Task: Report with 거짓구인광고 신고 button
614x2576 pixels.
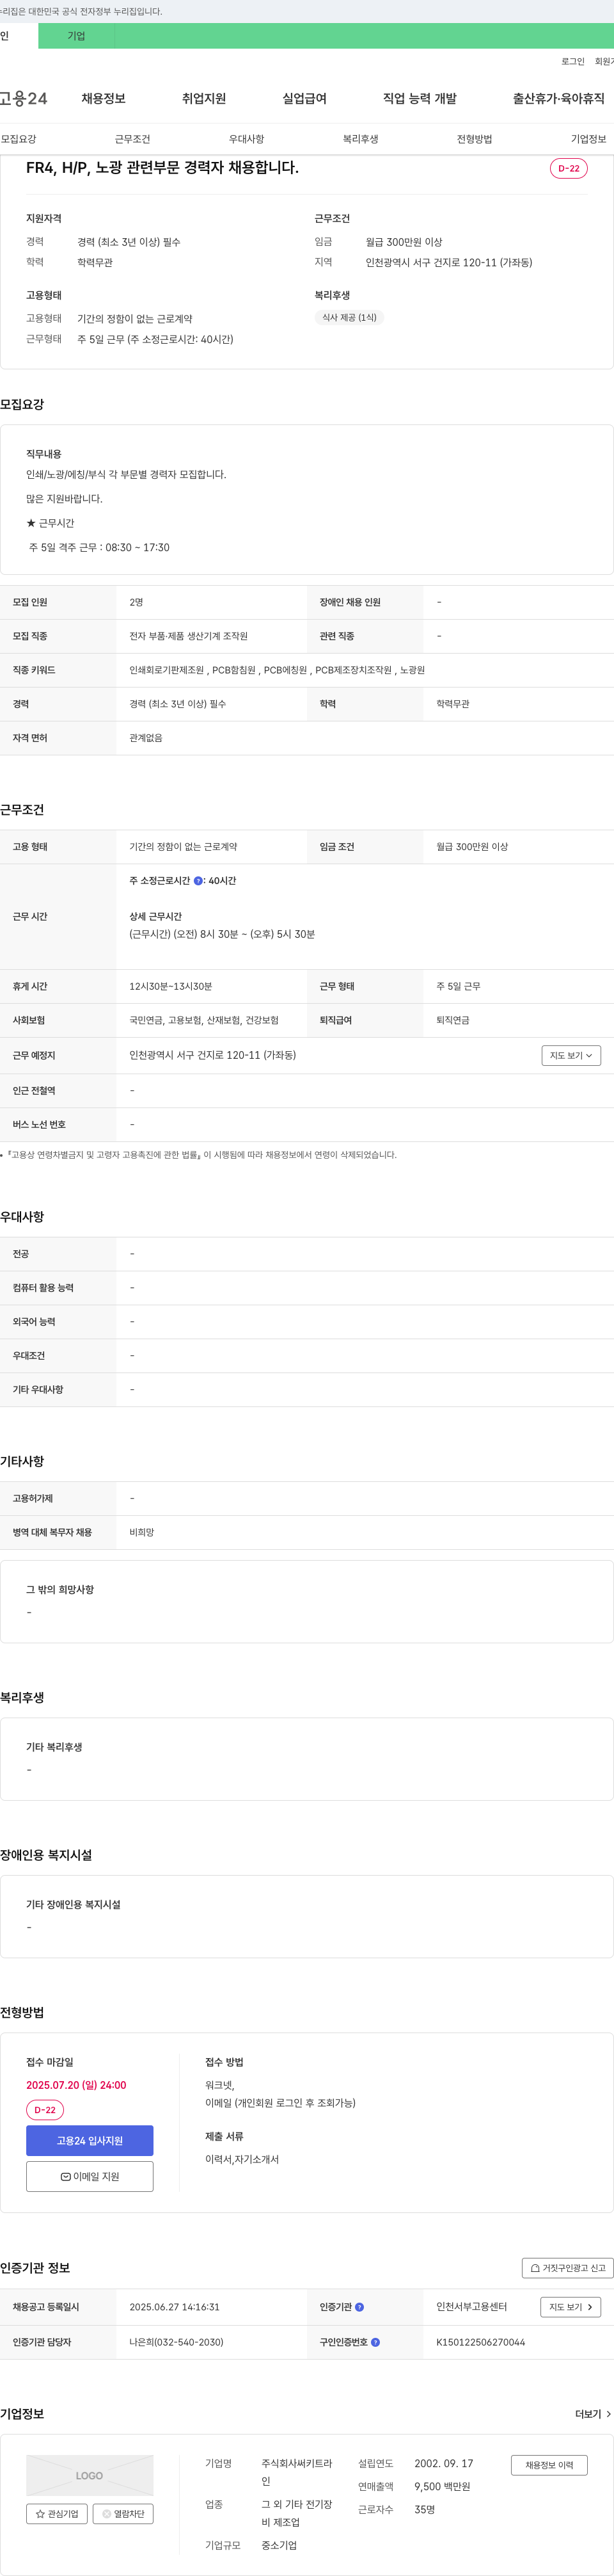Action: click(x=567, y=2268)
